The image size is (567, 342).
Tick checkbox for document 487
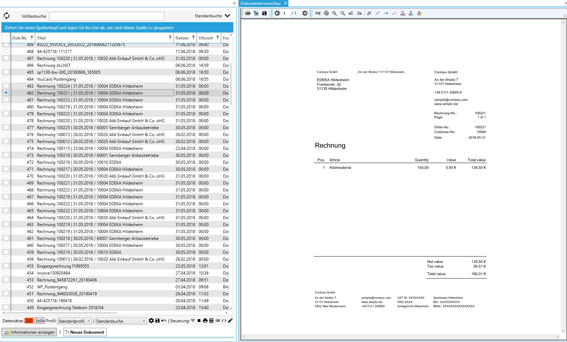click(6, 58)
